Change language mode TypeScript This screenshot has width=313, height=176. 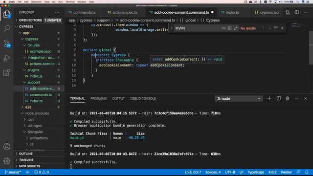coord(256,172)
